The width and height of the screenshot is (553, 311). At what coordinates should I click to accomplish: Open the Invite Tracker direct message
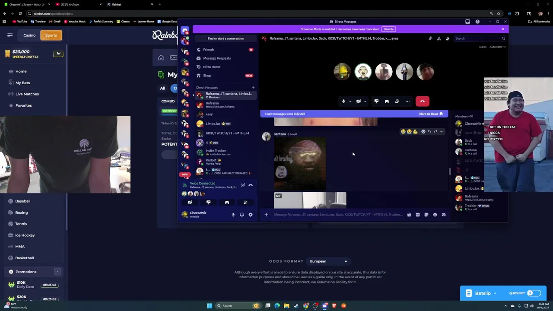225,152
